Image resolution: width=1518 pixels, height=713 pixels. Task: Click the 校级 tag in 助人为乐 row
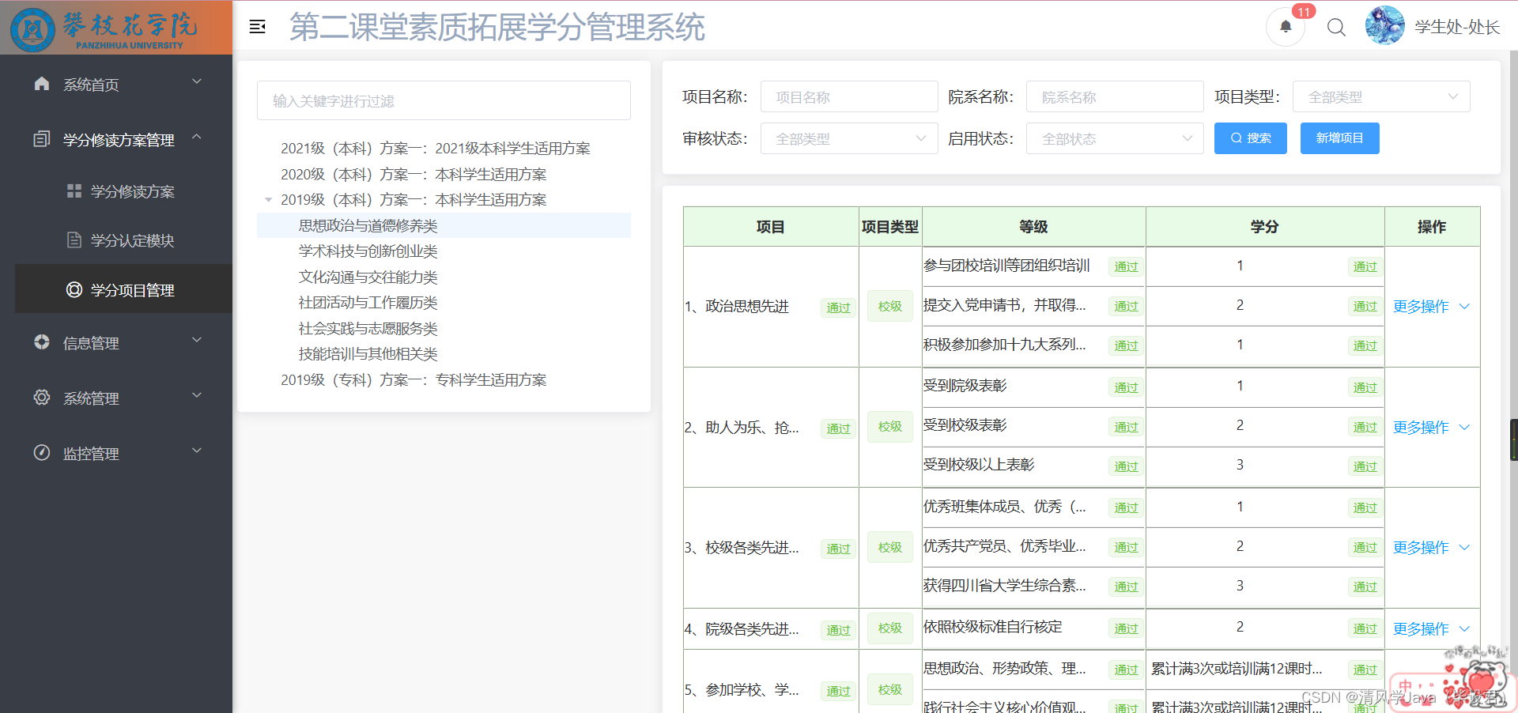click(x=890, y=427)
